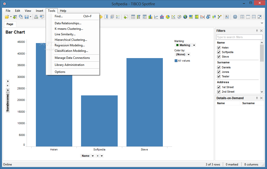
Task: Expand the upper Y-axis arrow selector
Action: coord(8,81)
